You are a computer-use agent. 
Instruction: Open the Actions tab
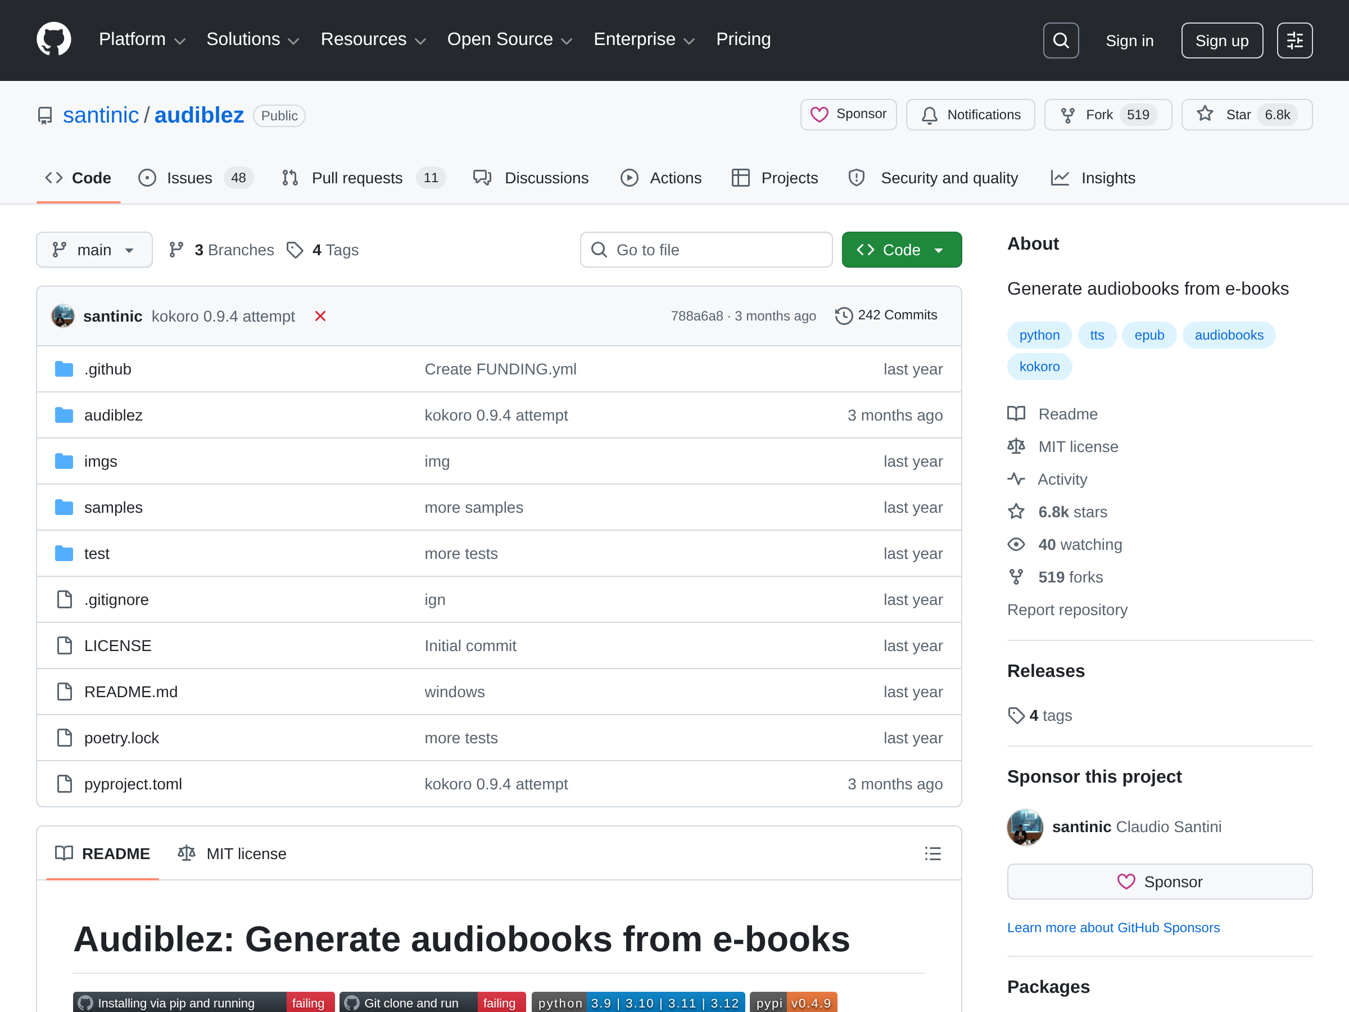coord(661,178)
